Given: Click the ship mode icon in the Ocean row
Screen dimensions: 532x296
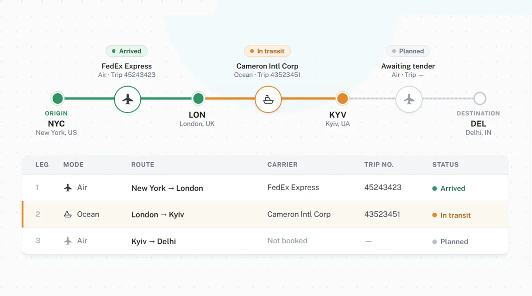Looking at the screenshot, I should click(68, 214).
